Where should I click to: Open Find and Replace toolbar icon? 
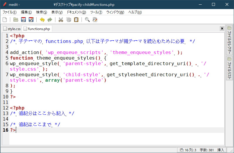(x=95, y=20)
